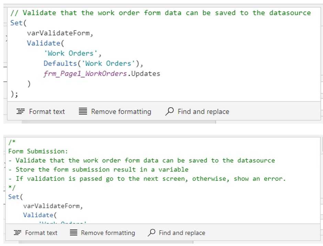This screenshot has height=246, width=323.
Task: Open Find and replace label in top editor
Action: click(203, 111)
